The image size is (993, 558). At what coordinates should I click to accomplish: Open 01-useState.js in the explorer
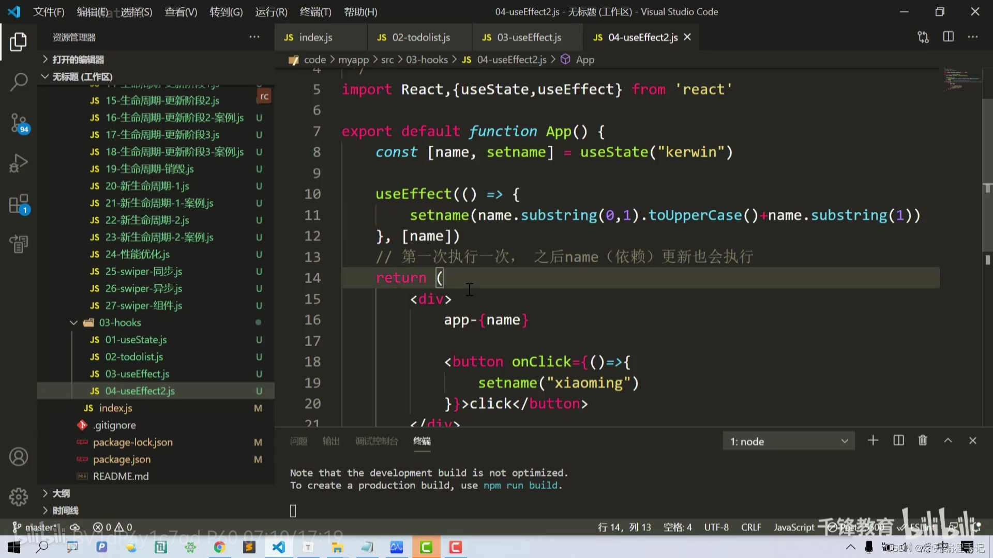click(x=136, y=340)
